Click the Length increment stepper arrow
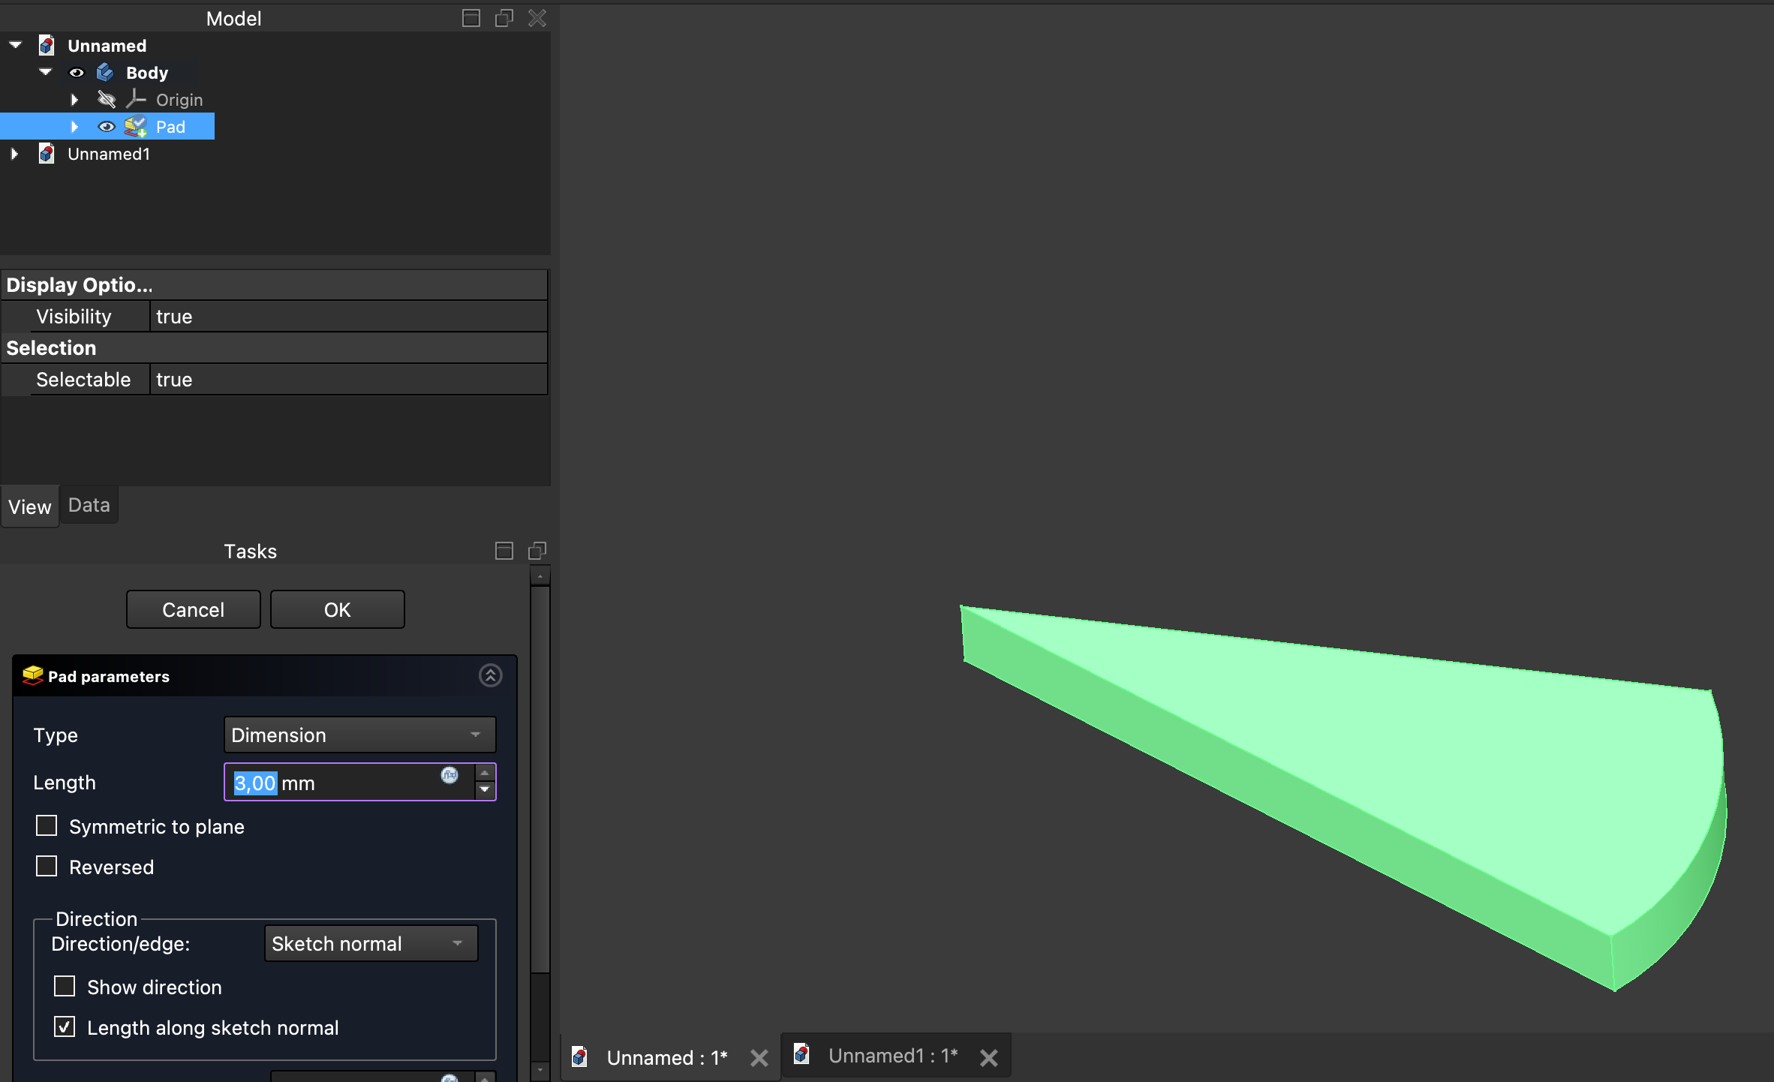This screenshot has width=1774, height=1082. 485,774
